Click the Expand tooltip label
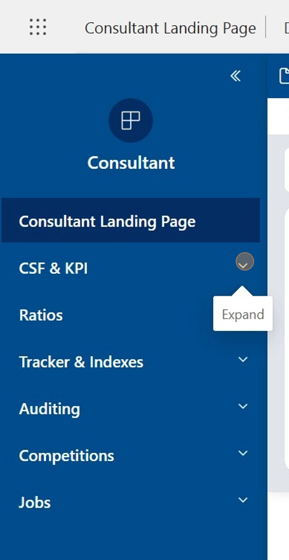The height and width of the screenshot is (560, 289). [x=243, y=314]
